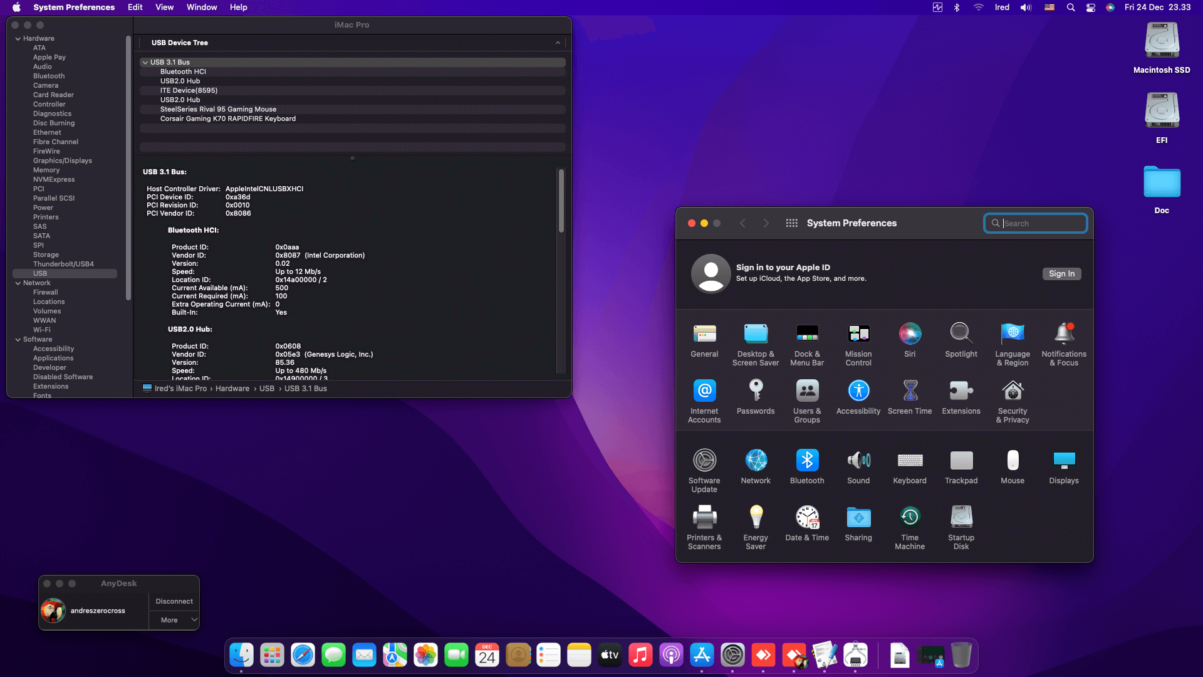This screenshot has height=677, width=1203.
Task: Open the Trackpad preferences pane
Action: (961, 467)
